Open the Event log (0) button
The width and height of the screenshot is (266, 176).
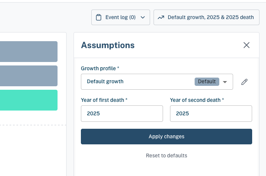pos(121,17)
